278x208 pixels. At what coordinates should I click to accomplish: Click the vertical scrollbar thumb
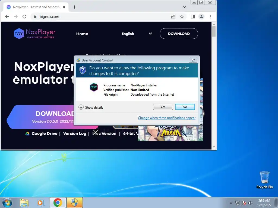click(x=214, y=32)
